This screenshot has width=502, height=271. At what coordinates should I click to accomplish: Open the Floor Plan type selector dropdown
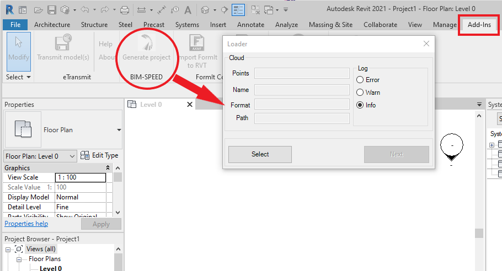[x=119, y=130]
